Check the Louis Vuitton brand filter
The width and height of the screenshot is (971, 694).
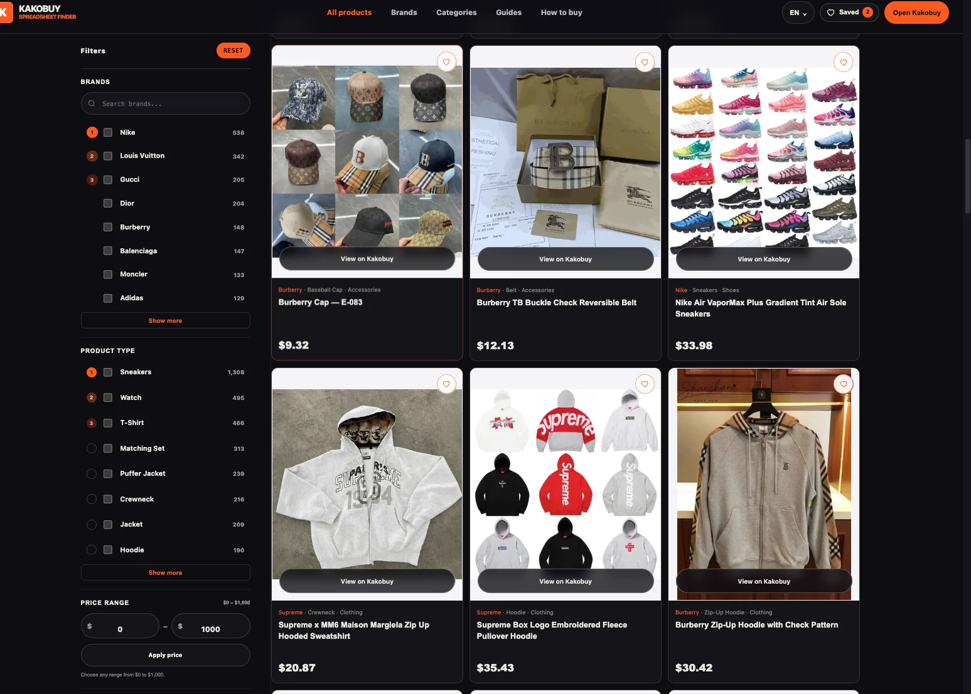tap(108, 156)
